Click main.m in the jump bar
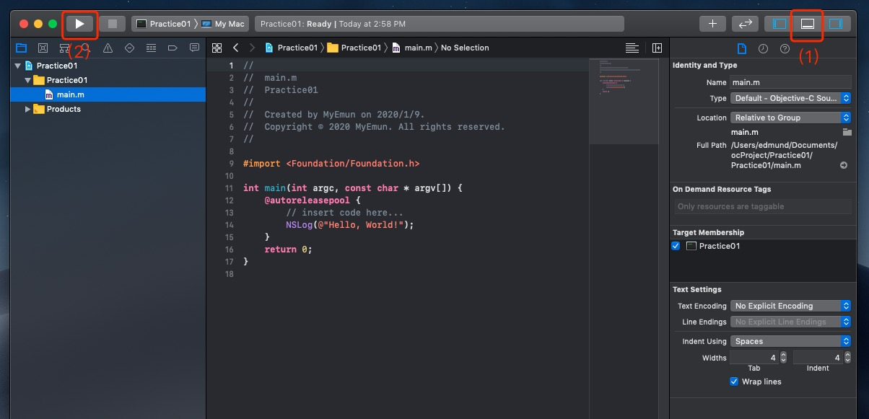The width and height of the screenshot is (869, 419). pos(411,48)
